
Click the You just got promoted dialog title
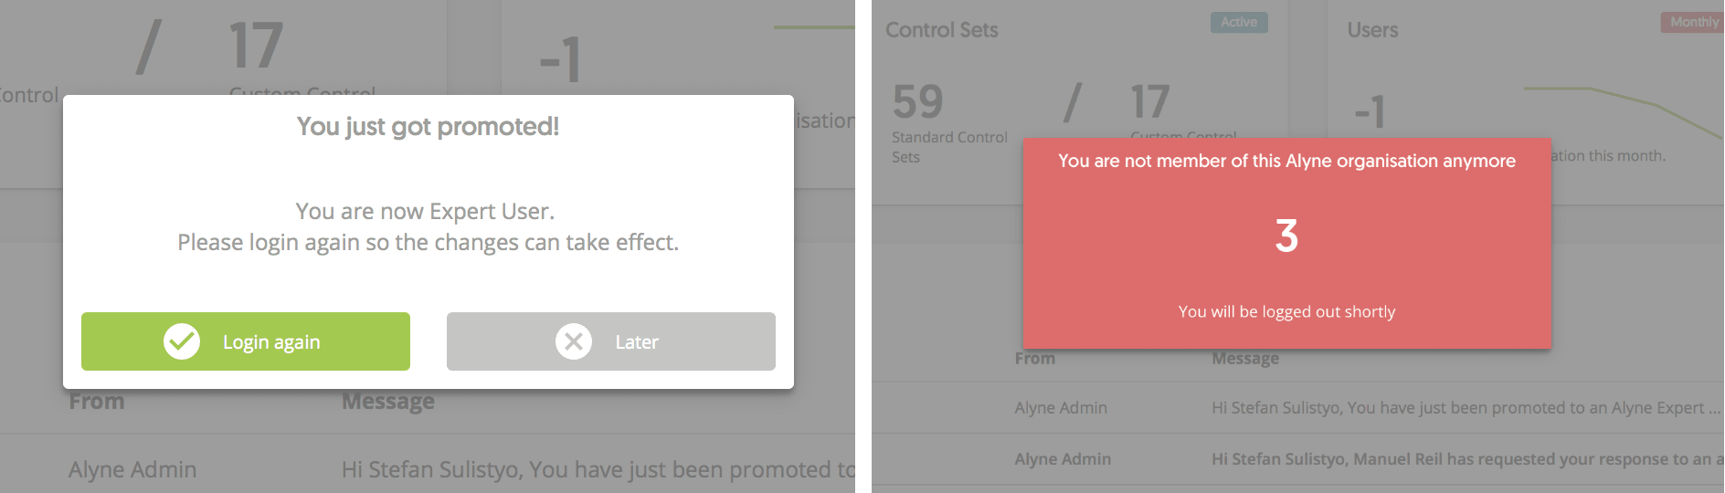[x=428, y=126]
